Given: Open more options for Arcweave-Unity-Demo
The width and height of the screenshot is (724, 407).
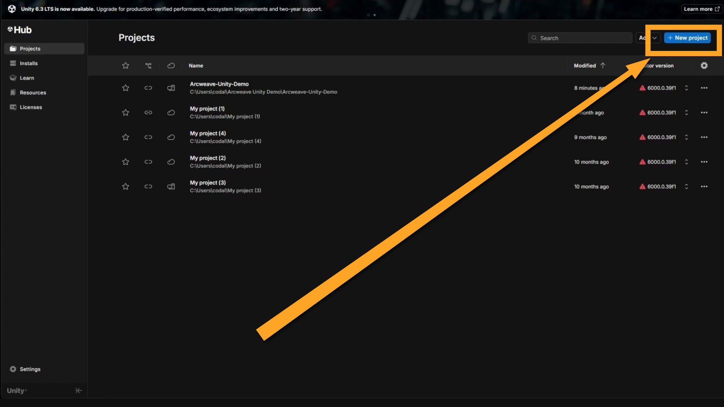Looking at the screenshot, I should [704, 88].
